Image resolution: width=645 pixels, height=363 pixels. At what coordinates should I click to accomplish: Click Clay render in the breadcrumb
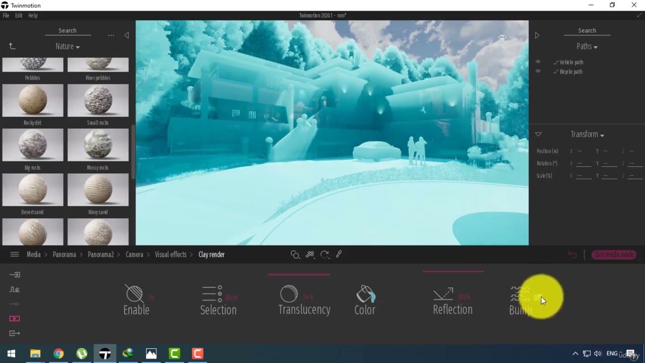[x=212, y=255]
